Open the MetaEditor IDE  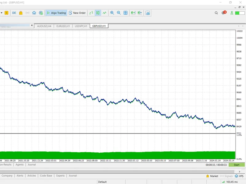pos(14,13)
